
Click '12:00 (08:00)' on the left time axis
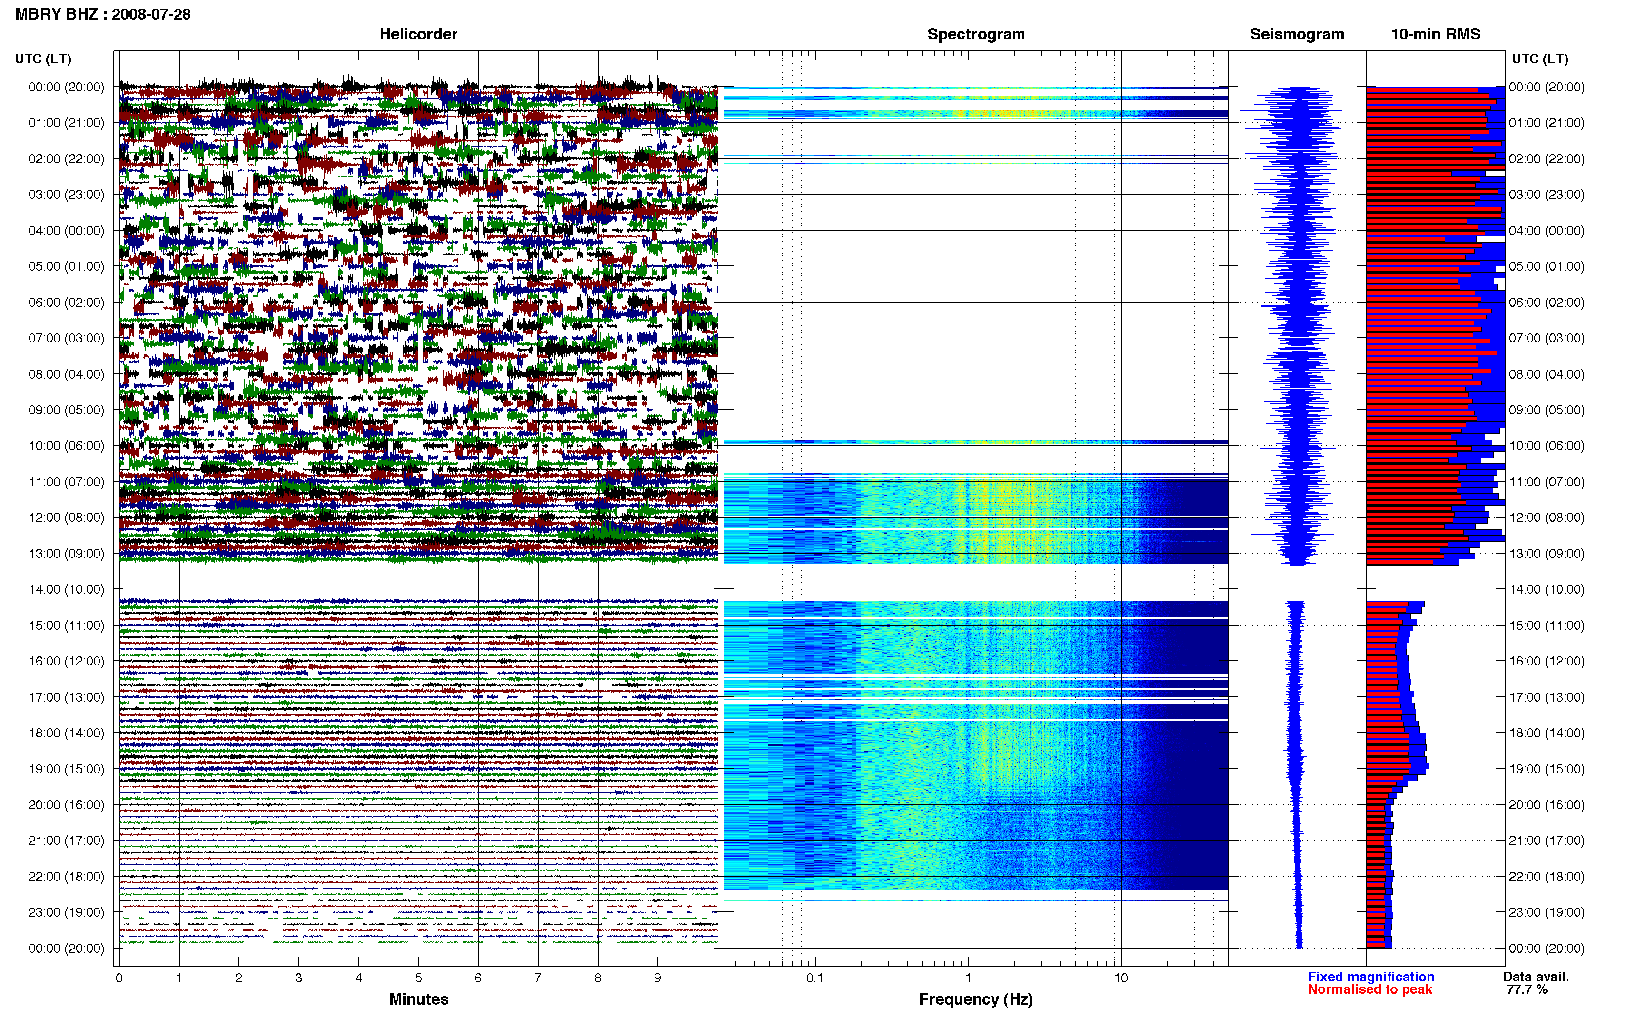[66, 517]
